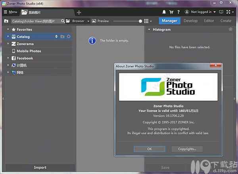Click the Catalog folder path field
The image size is (238, 174).
tap(36, 21)
